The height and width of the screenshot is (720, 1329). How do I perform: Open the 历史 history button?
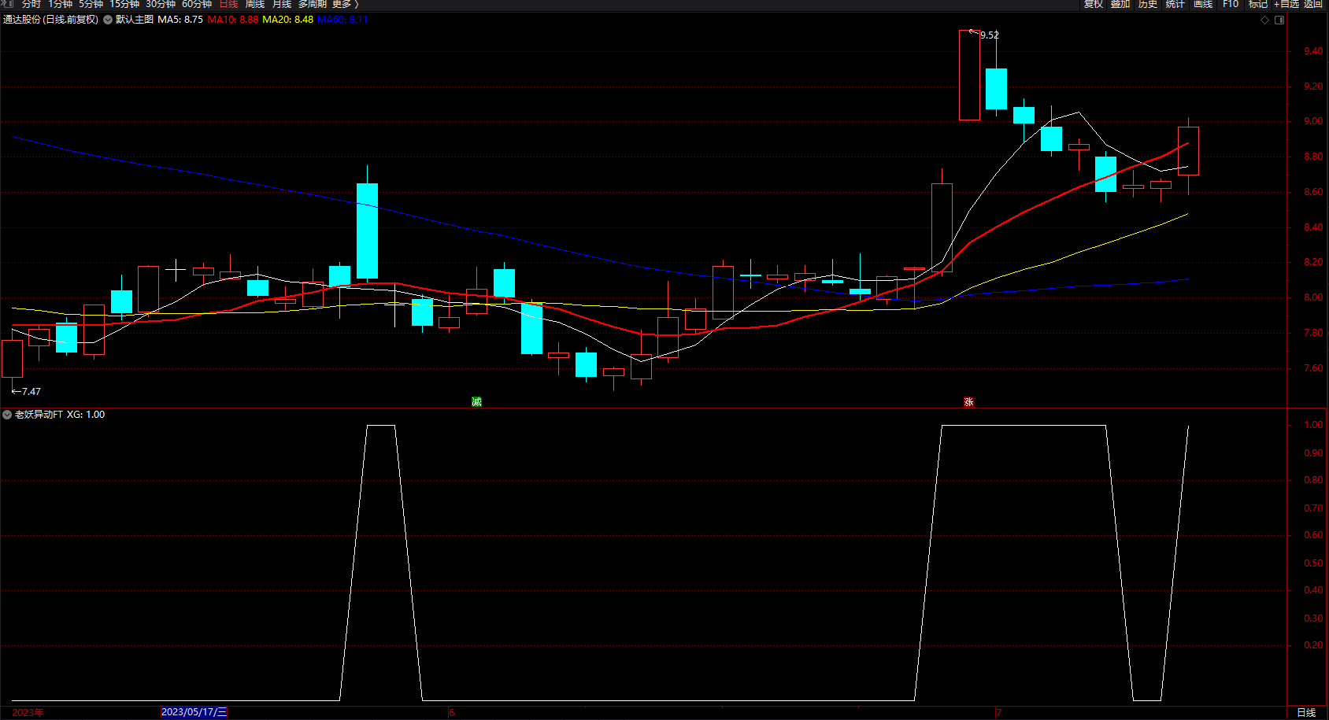(x=1148, y=4)
